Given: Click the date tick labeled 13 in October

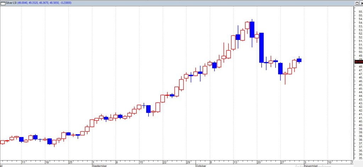Looking at the screenshot, I should pyautogui.click(x=235, y=162).
